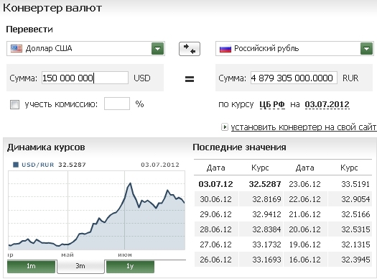The width and height of the screenshot is (377, 279).
Task: Open the ЦБ РФ rate source selector
Action: tap(272, 104)
